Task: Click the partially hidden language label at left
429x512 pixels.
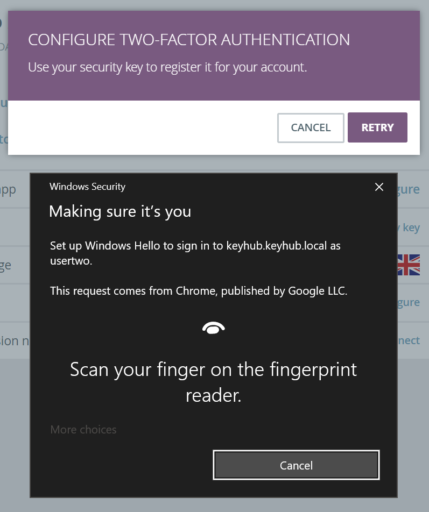Action: 5,266
